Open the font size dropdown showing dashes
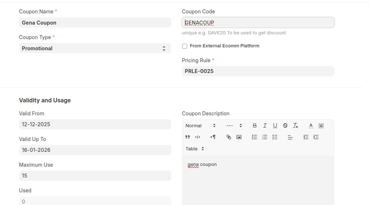Image resolution: width=370 pixels, height=205 pixels. 234,125
